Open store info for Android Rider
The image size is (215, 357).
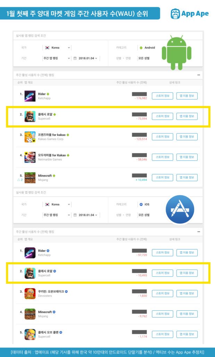(x=163, y=96)
